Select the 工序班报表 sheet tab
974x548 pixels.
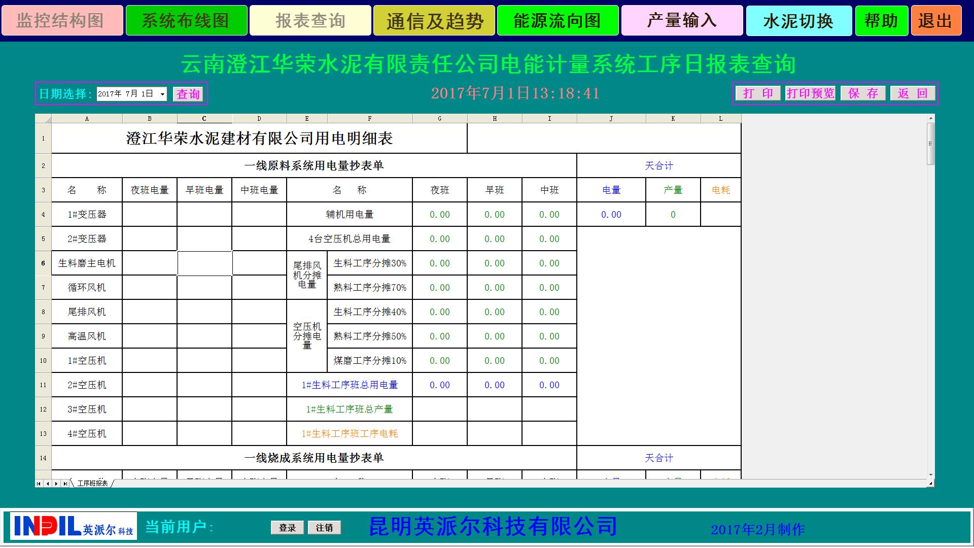pyautogui.click(x=92, y=484)
